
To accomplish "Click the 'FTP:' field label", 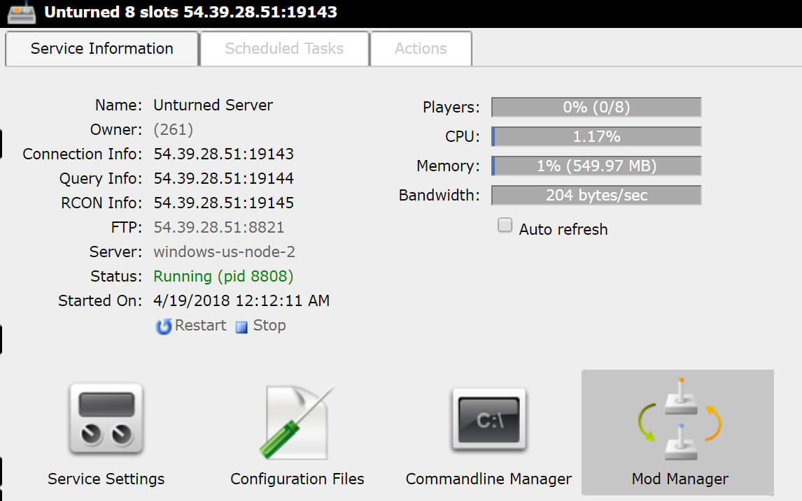I will [127, 227].
